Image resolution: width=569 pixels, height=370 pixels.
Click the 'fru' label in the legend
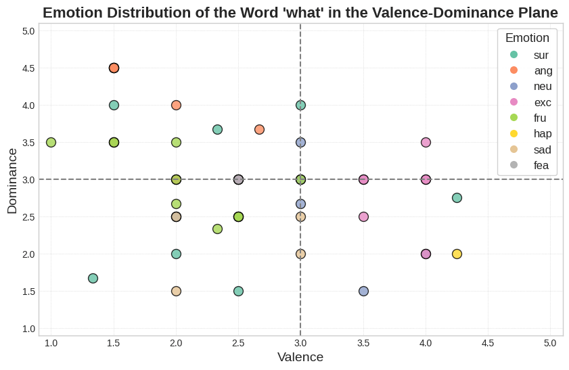tap(540, 118)
